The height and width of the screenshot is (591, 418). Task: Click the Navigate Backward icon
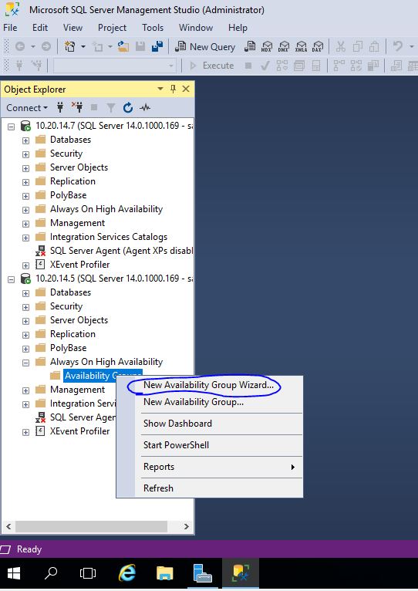(20, 46)
